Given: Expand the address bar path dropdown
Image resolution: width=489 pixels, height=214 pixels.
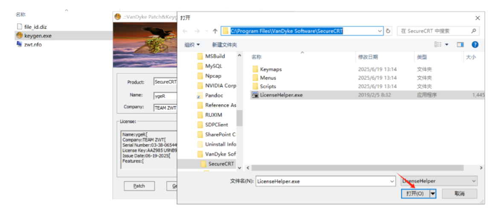Looking at the screenshot, I should 380,31.
